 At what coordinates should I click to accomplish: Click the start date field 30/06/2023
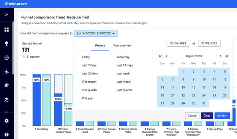(x=178, y=43)
